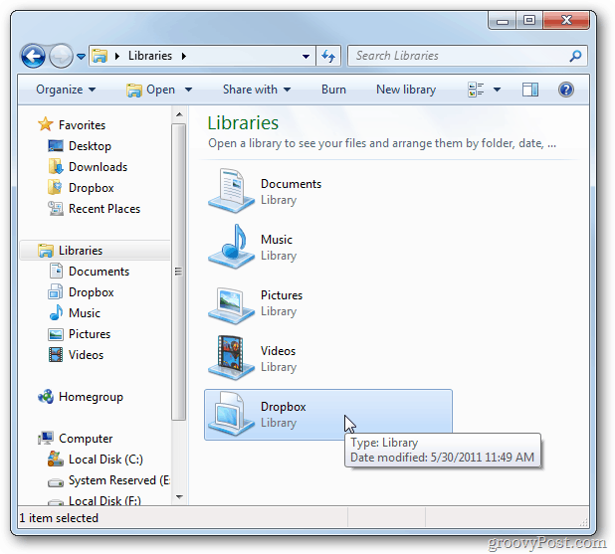Minimize the Explorer window
The image size is (615, 554).
[502, 20]
